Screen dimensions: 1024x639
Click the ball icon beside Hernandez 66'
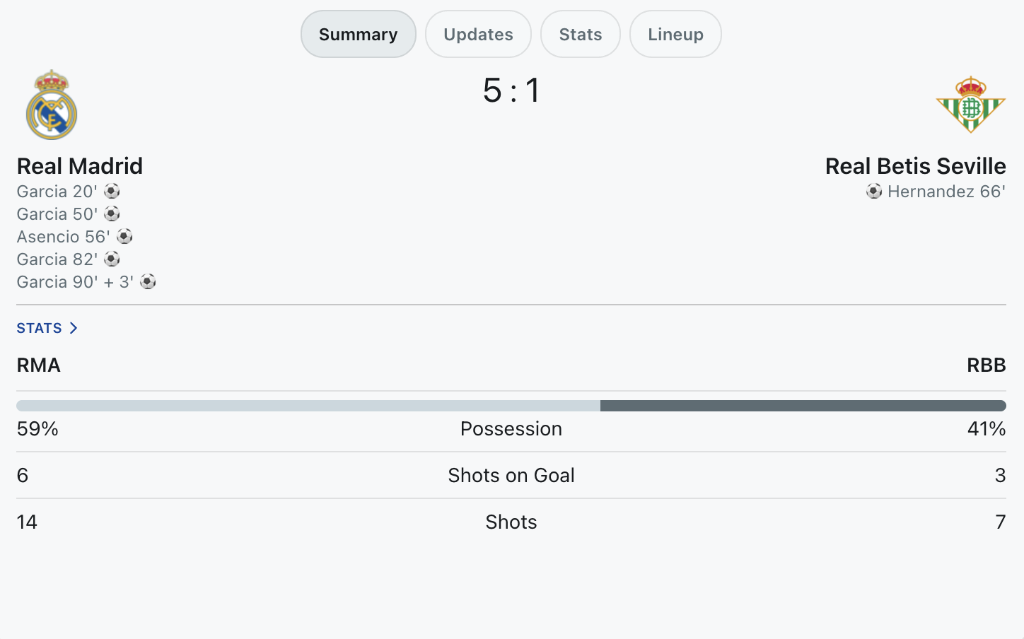(x=874, y=192)
